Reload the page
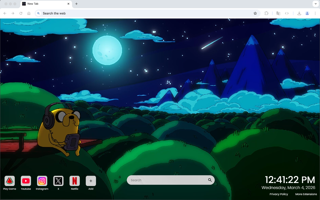Image resolution: width=320 pixels, height=200 pixels. point(21,13)
